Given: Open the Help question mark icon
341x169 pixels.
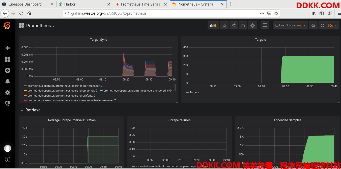Looking at the screenshot, I should tap(8, 159).
